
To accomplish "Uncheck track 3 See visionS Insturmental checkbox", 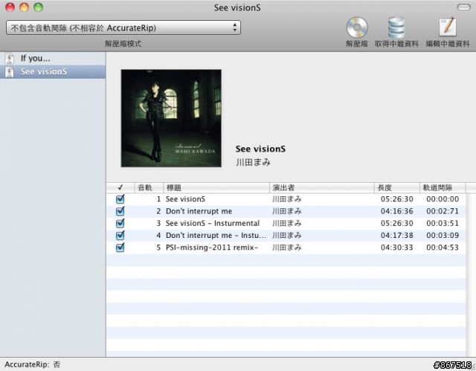I will [120, 223].
